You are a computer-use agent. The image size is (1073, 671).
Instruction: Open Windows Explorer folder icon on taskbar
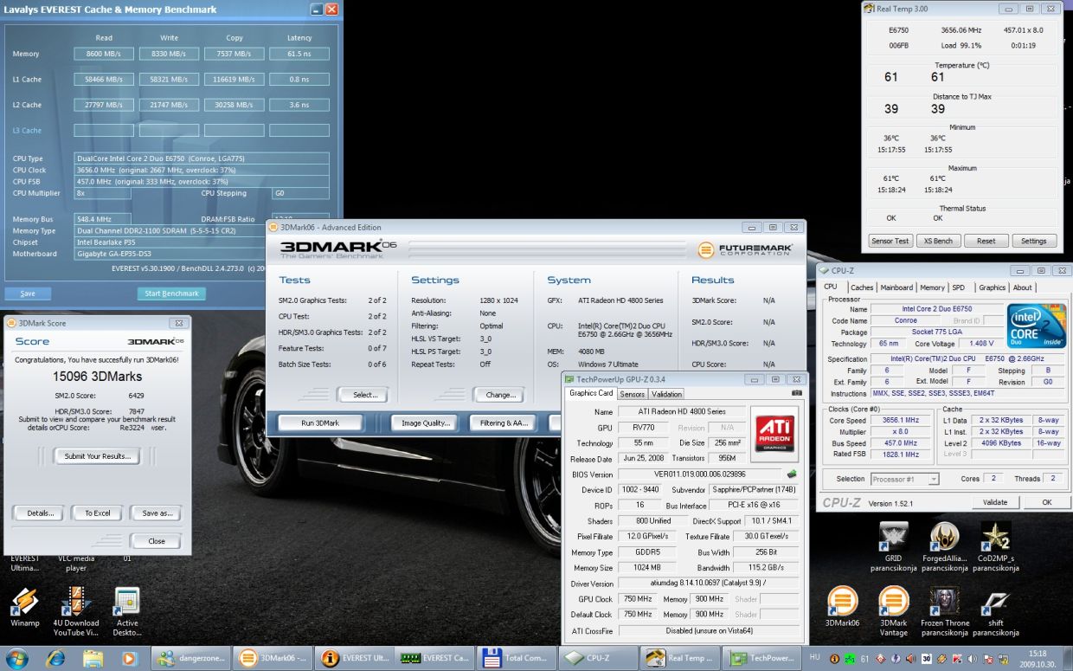92,658
